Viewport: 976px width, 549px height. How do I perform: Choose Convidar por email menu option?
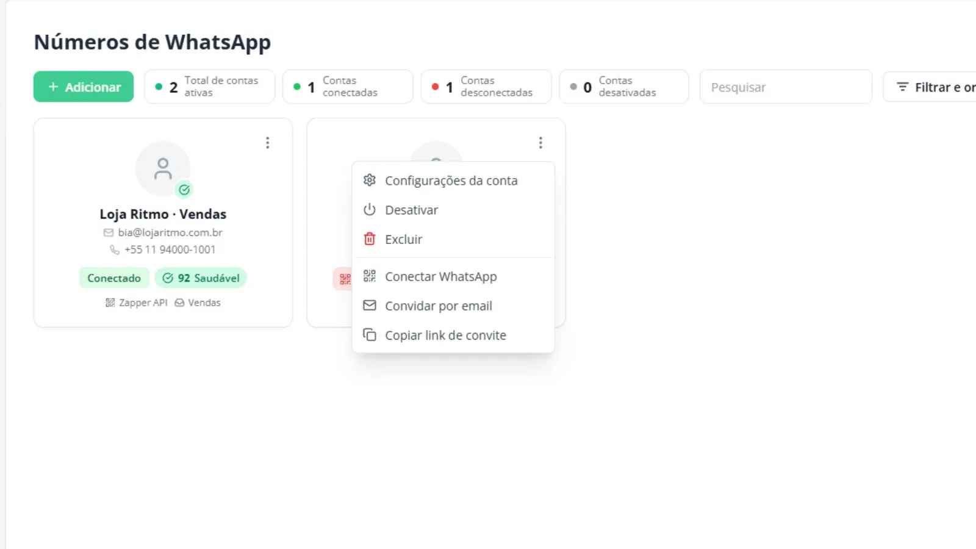coord(453,306)
